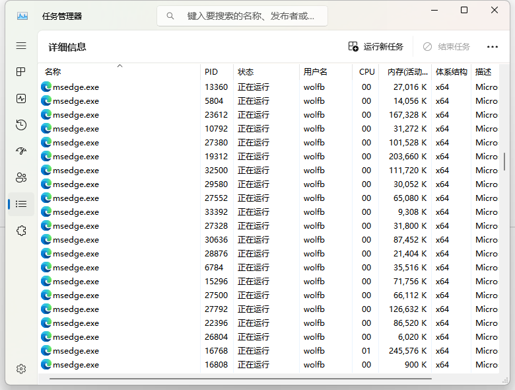Click the 运行新任务 button
This screenshot has width=515, height=390.
(376, 47)
